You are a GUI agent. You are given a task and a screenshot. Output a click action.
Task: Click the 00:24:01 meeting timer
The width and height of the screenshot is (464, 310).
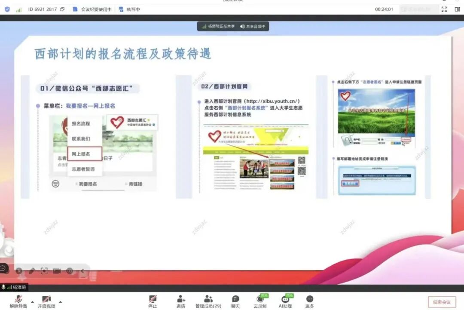[384, 9]
